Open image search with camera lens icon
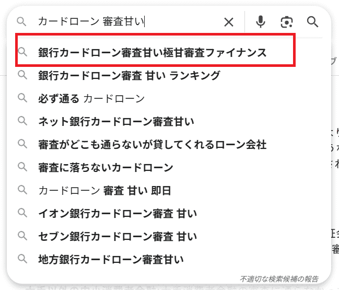 click(x=286, y=22)
